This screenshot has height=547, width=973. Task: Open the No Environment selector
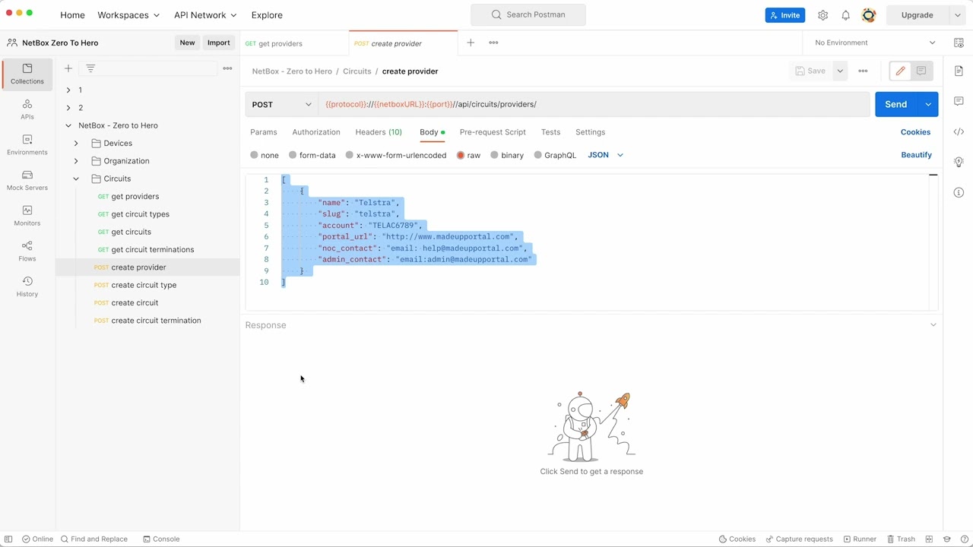[875, 43]
